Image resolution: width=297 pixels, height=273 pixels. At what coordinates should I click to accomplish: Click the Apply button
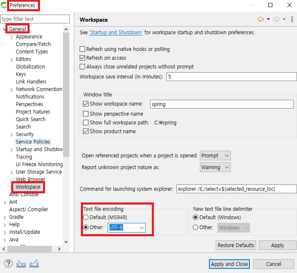pos(277,245)
